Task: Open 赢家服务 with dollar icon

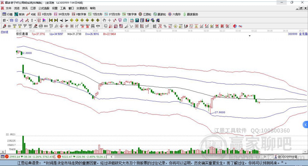Action: 191,14
